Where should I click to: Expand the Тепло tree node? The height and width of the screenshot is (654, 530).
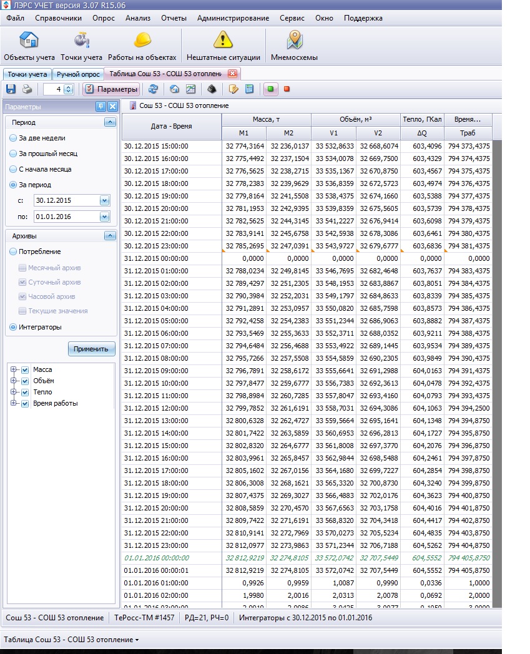pos(13,392)
